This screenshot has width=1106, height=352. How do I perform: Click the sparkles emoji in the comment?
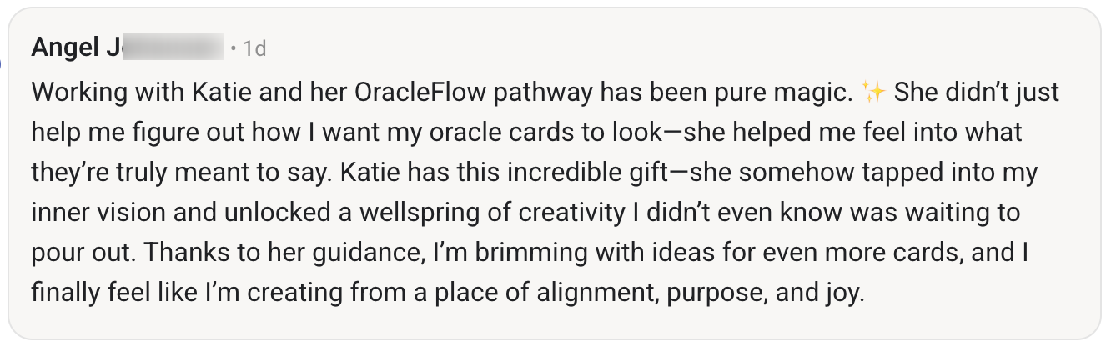pyautogui.click(x=873, y=93)
